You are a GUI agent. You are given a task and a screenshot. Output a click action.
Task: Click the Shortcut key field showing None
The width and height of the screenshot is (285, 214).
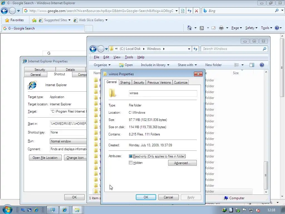(x=68, y=132)
